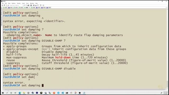Screen dimensions: 169x95
Task: Open the Windows Start menu
Action: (3, 93)
